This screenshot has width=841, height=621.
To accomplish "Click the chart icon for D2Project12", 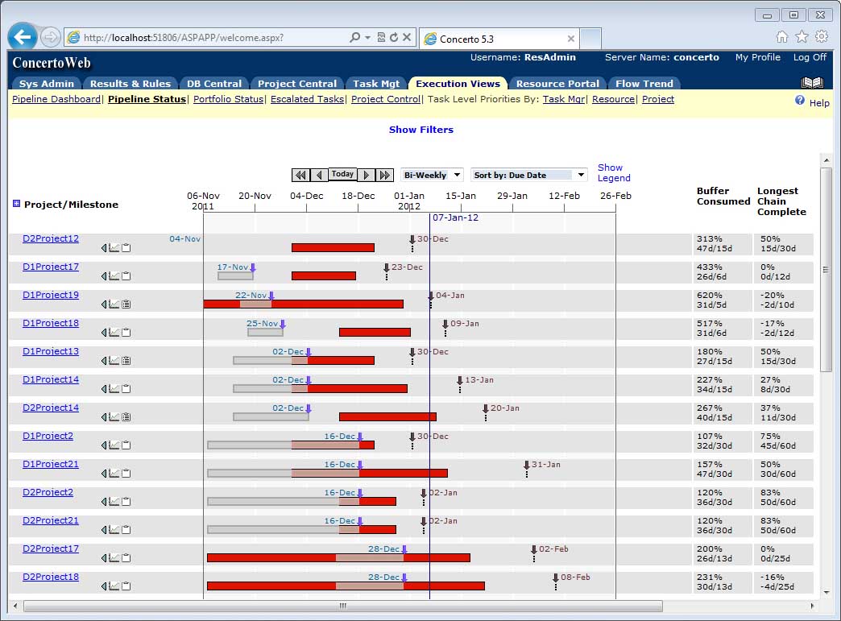I will (x=114, y=248).
